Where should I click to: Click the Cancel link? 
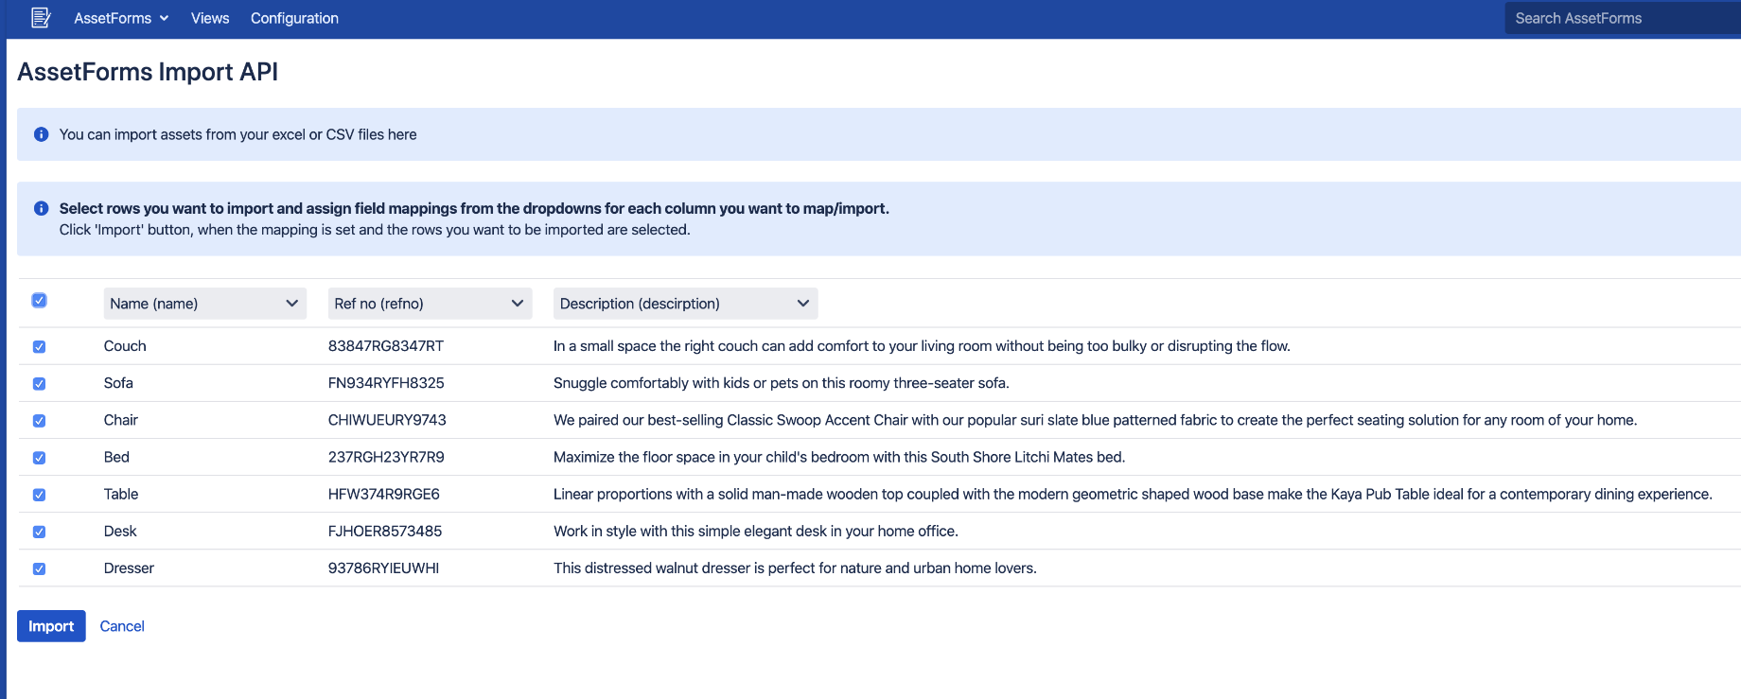coord(122,626)
